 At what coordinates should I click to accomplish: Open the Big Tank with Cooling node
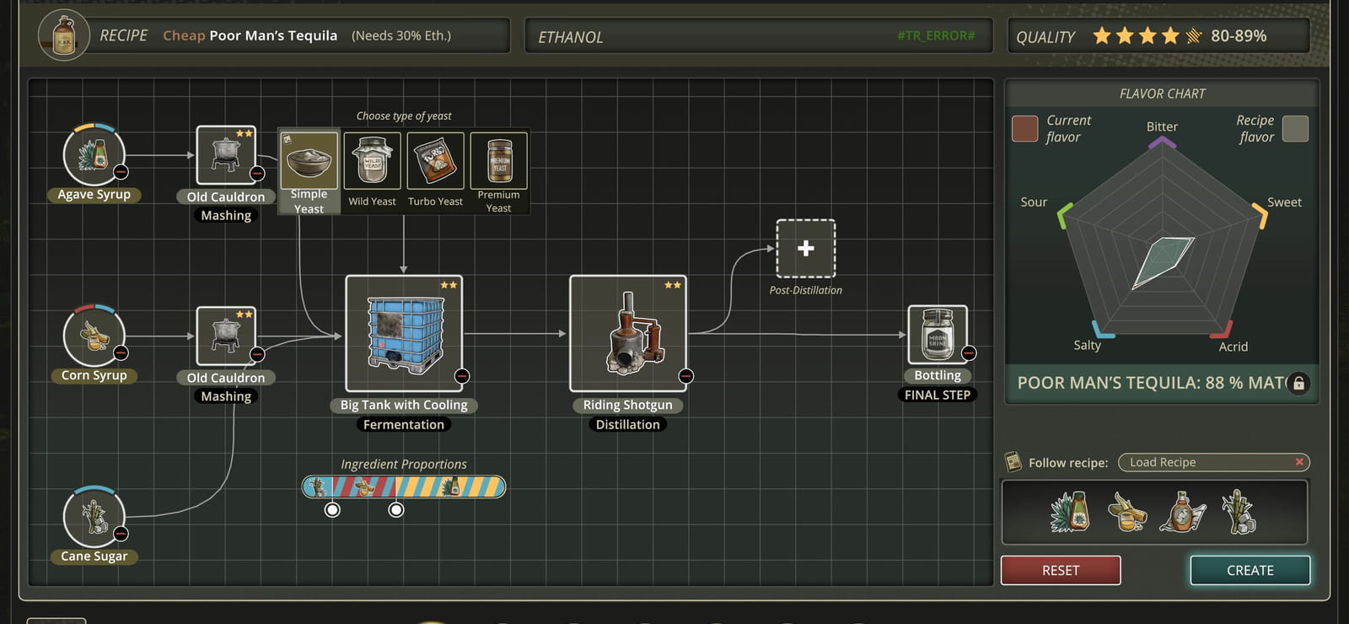click(404, 333)
